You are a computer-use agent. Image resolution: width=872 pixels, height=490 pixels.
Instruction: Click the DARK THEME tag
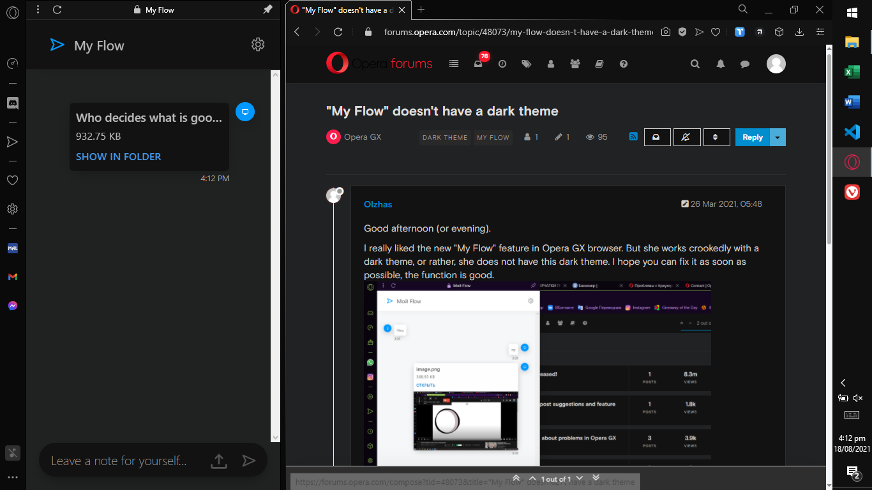click(x=445, y=137)
